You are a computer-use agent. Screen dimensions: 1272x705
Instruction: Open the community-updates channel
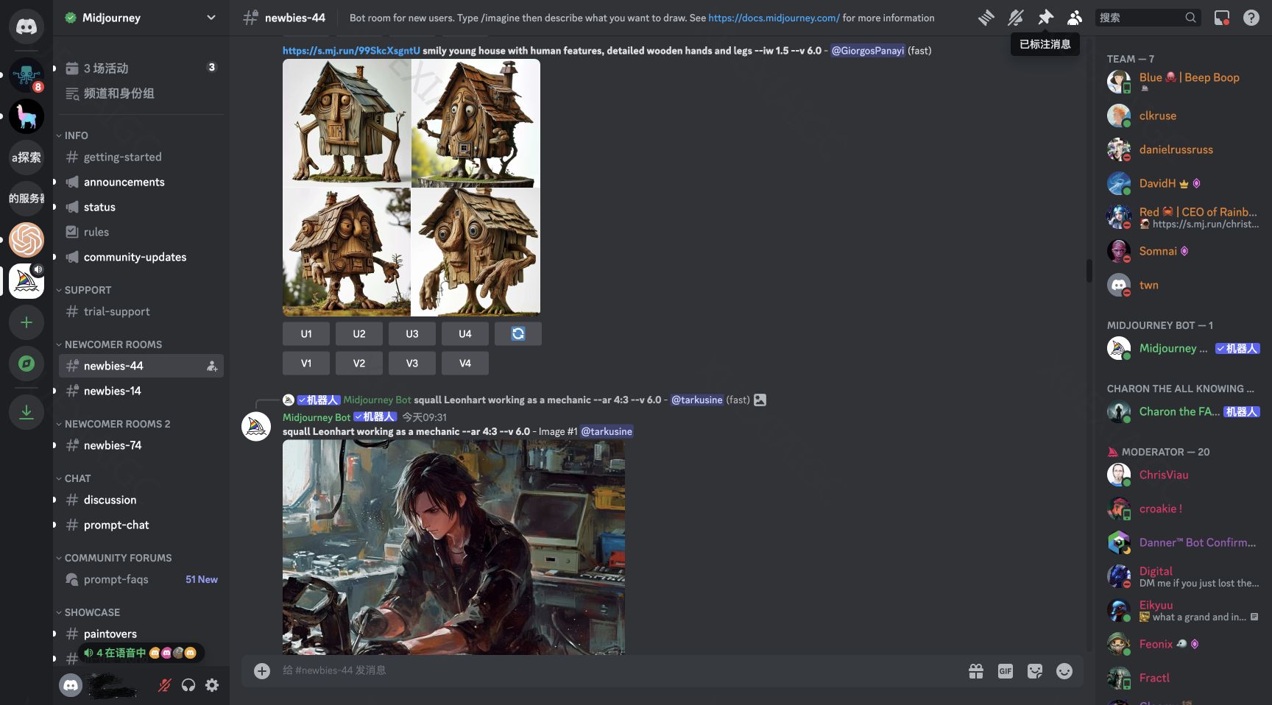coord(141,257)
